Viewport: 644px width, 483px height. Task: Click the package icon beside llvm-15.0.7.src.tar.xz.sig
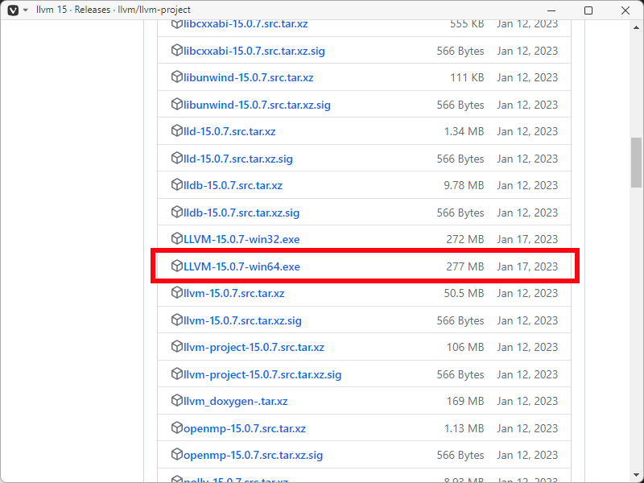[176, 320]
